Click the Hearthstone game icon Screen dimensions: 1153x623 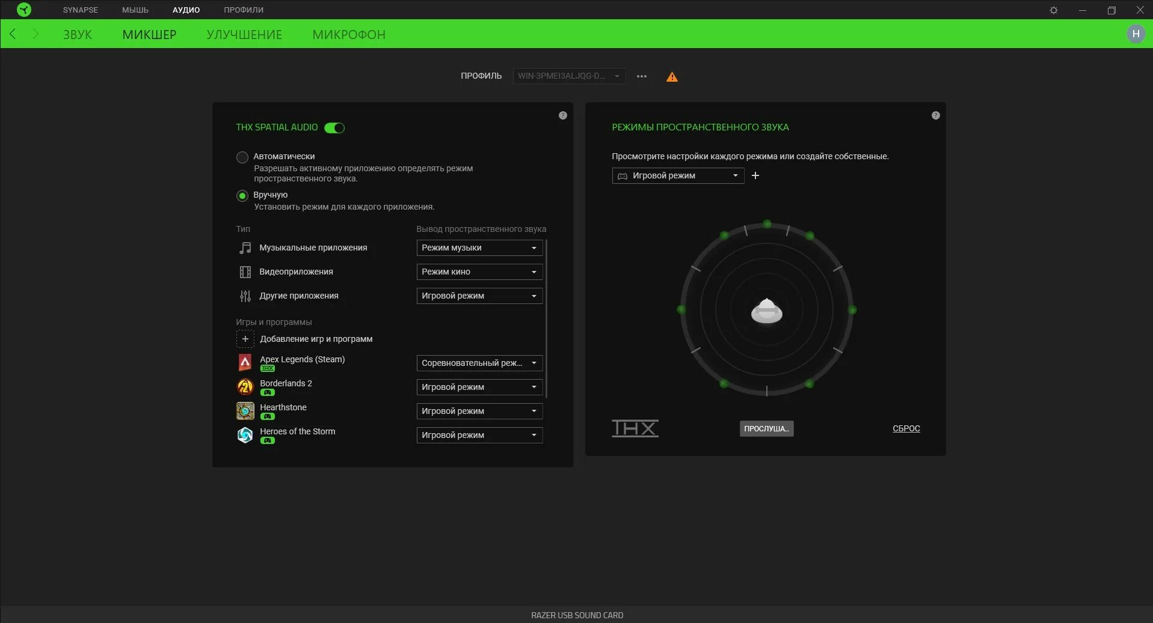tap(245, 411)
